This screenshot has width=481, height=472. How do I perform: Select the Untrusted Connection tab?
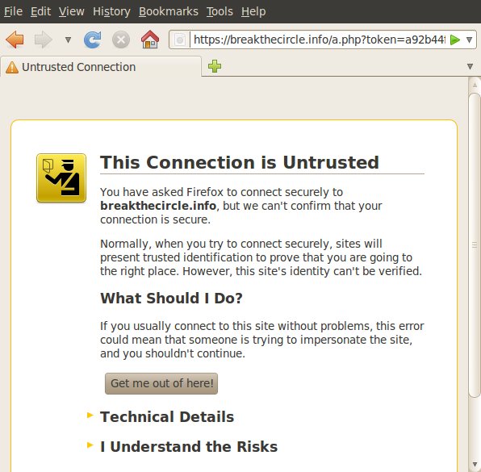(x=101, y=66)
